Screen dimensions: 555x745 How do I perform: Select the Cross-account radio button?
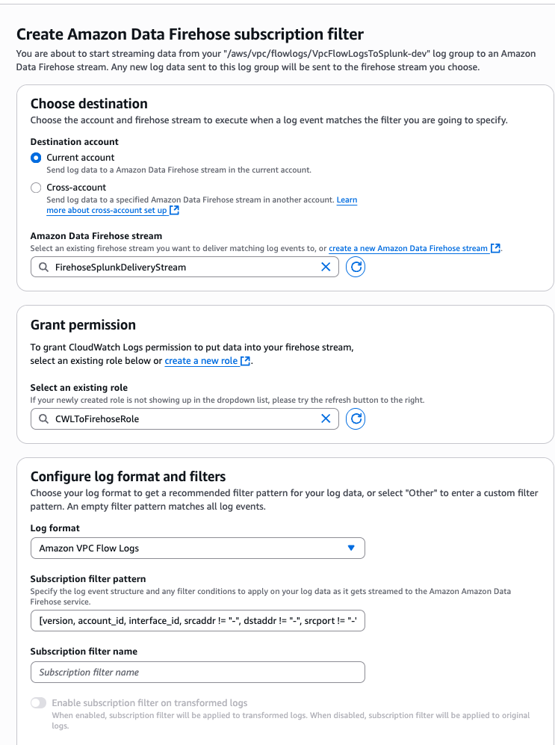[36, 188]
